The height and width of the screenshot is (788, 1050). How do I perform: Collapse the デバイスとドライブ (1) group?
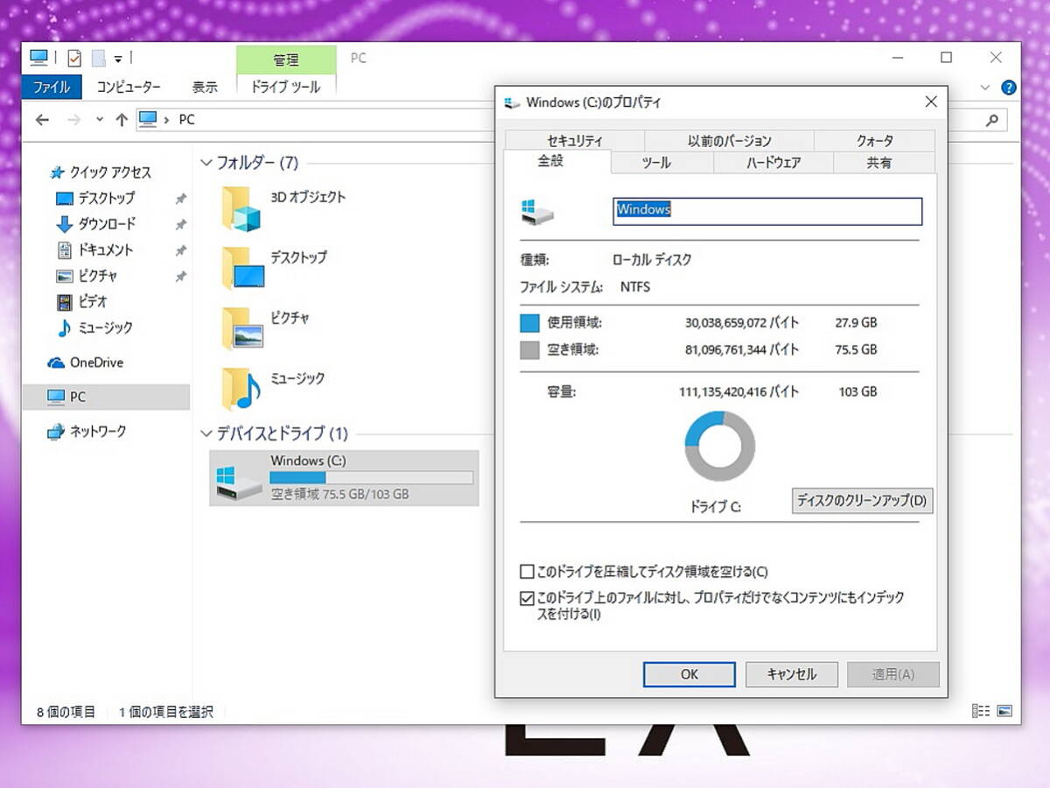(x=206, y=433)
